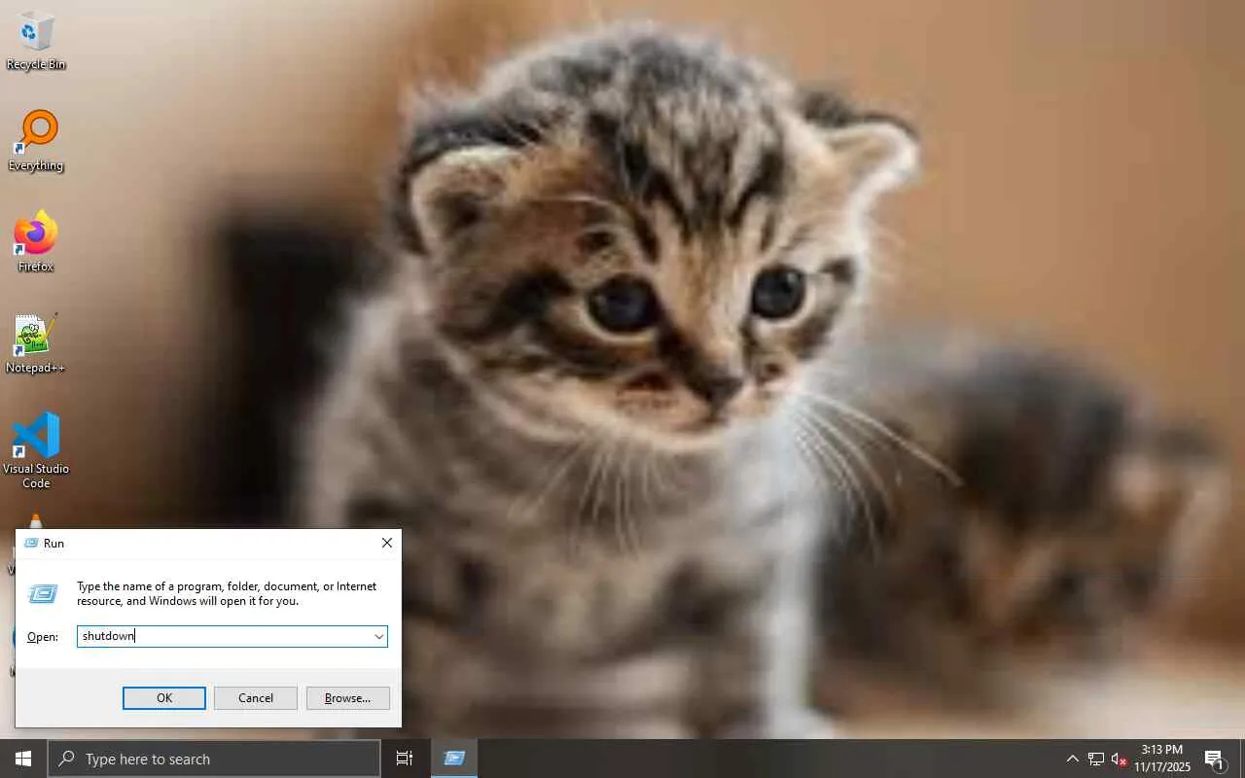Click the taskbar search box
Image resolution: width=1245 pixels, height=778 pixels.
[214, 759]
